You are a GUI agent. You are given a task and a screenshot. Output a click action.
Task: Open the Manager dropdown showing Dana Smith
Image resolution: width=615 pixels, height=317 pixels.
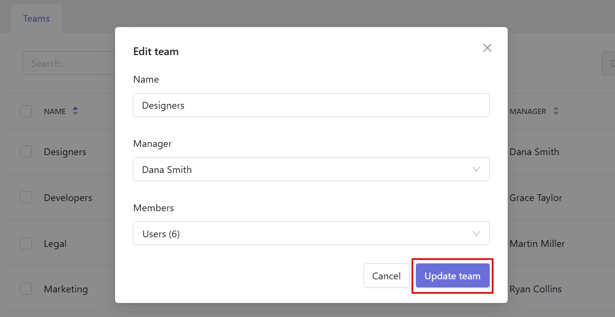coord(311,170)
